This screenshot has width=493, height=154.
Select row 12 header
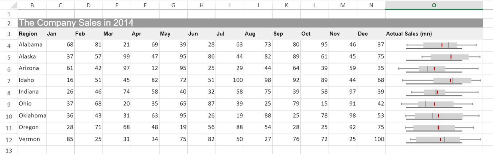[x=9, y=140]
